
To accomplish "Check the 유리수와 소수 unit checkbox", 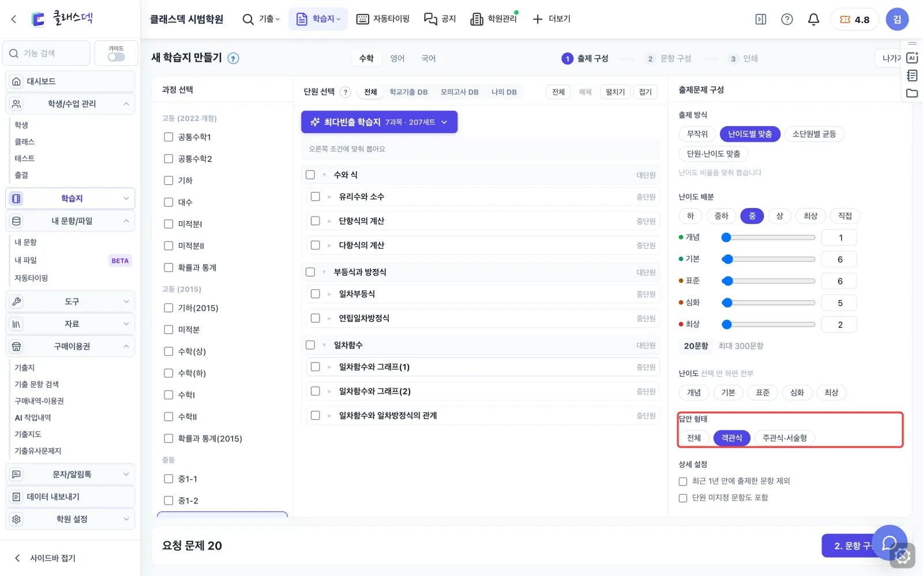I will click(x=315, y=196).
